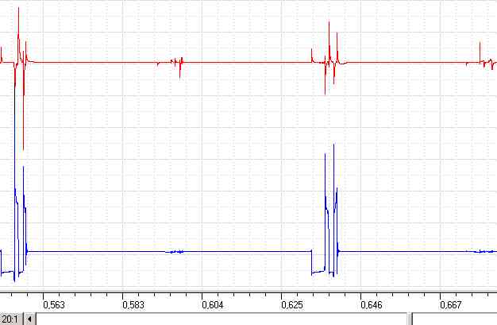The height and width of the screenshot is (325, 497).
Task: Click the scroll-left arrow button
Action: (x=30, y=319)
